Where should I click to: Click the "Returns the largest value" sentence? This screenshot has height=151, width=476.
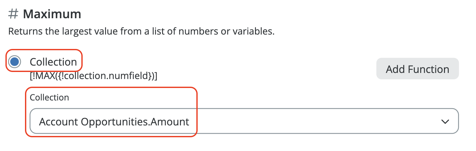[x=141, y=32]
